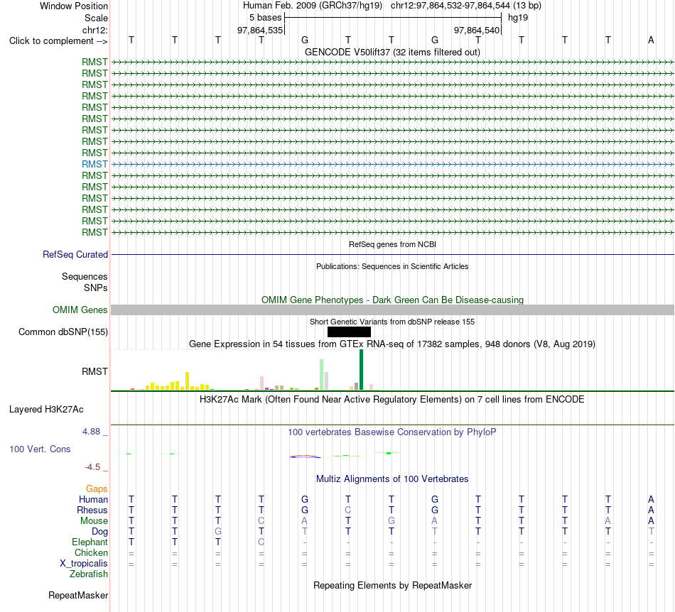Click the black dbSNP variant block
The image size is (675, 612).
tap(349, 332)
